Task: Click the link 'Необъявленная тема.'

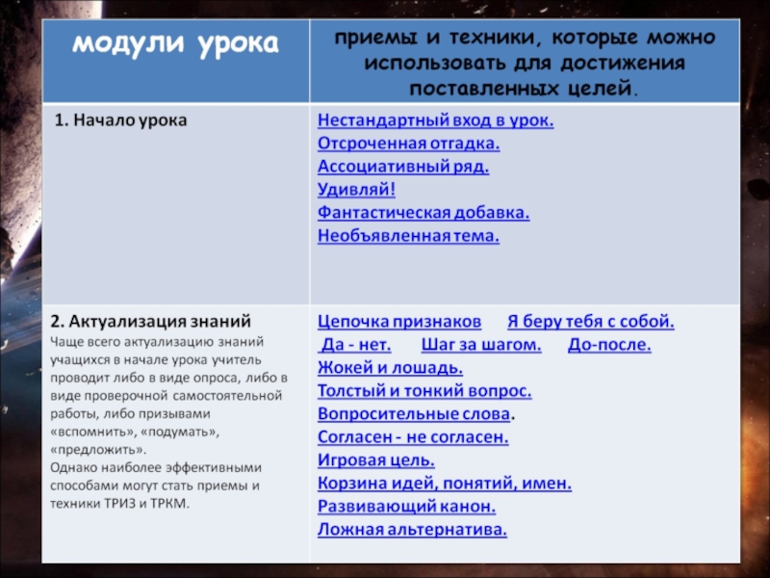Action: (x=408, y=235)
